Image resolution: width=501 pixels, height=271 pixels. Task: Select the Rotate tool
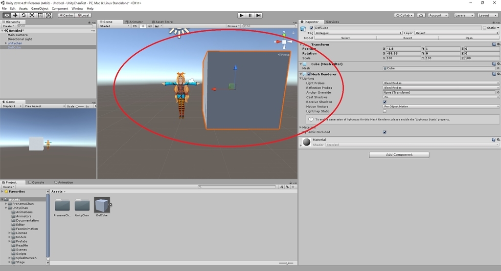(23, 15)
